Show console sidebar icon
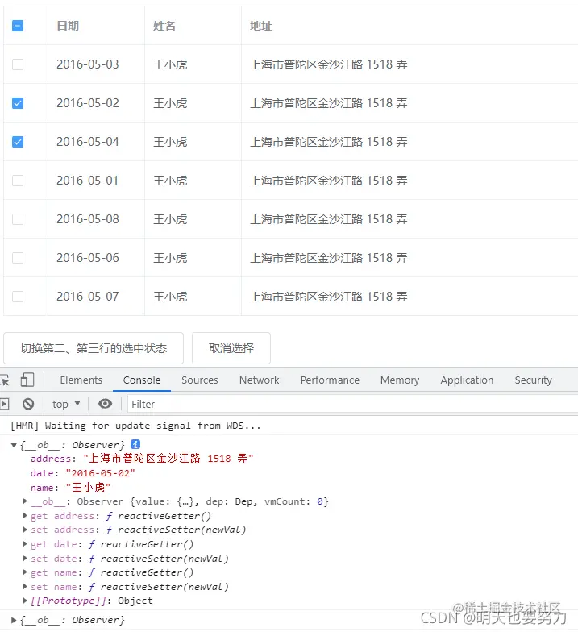Image resolution: width=578 pixels, height=632 pixels. [x=4, y=404]
